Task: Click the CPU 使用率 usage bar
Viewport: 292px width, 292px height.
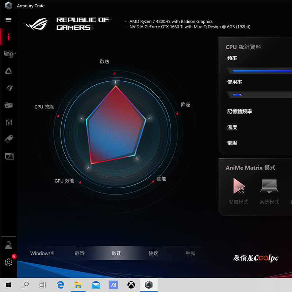Action: [260, 95]
